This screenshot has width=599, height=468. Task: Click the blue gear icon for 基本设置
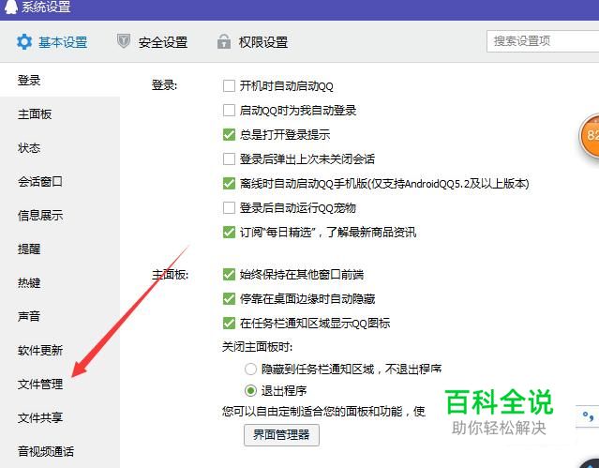click(24, 41)
